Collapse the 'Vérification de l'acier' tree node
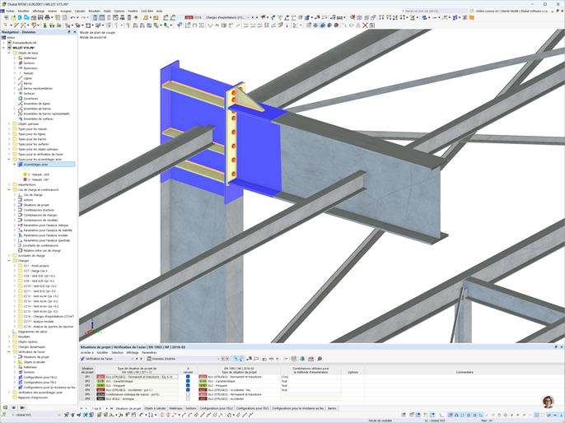 [9, 351]
